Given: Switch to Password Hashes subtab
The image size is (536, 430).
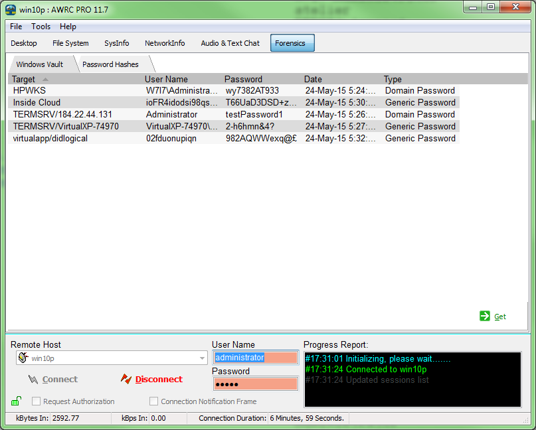Looking at the screenshot, I should tap(110, 64).
